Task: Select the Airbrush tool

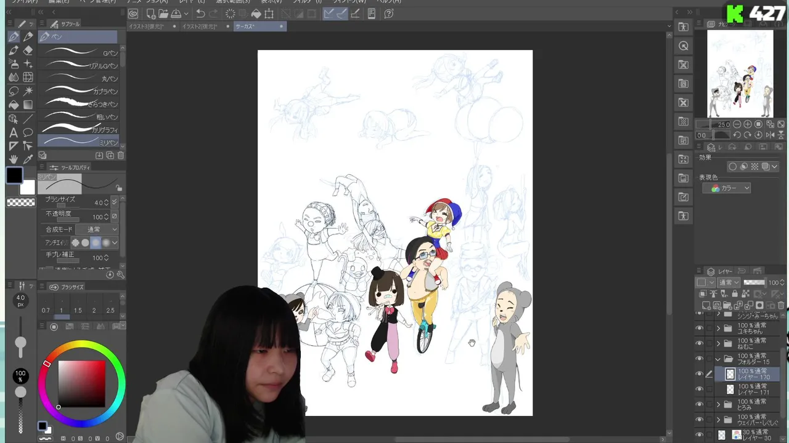Action: pos(14,64)
